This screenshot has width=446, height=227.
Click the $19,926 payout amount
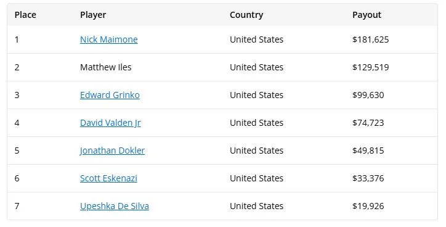[368, 206]
